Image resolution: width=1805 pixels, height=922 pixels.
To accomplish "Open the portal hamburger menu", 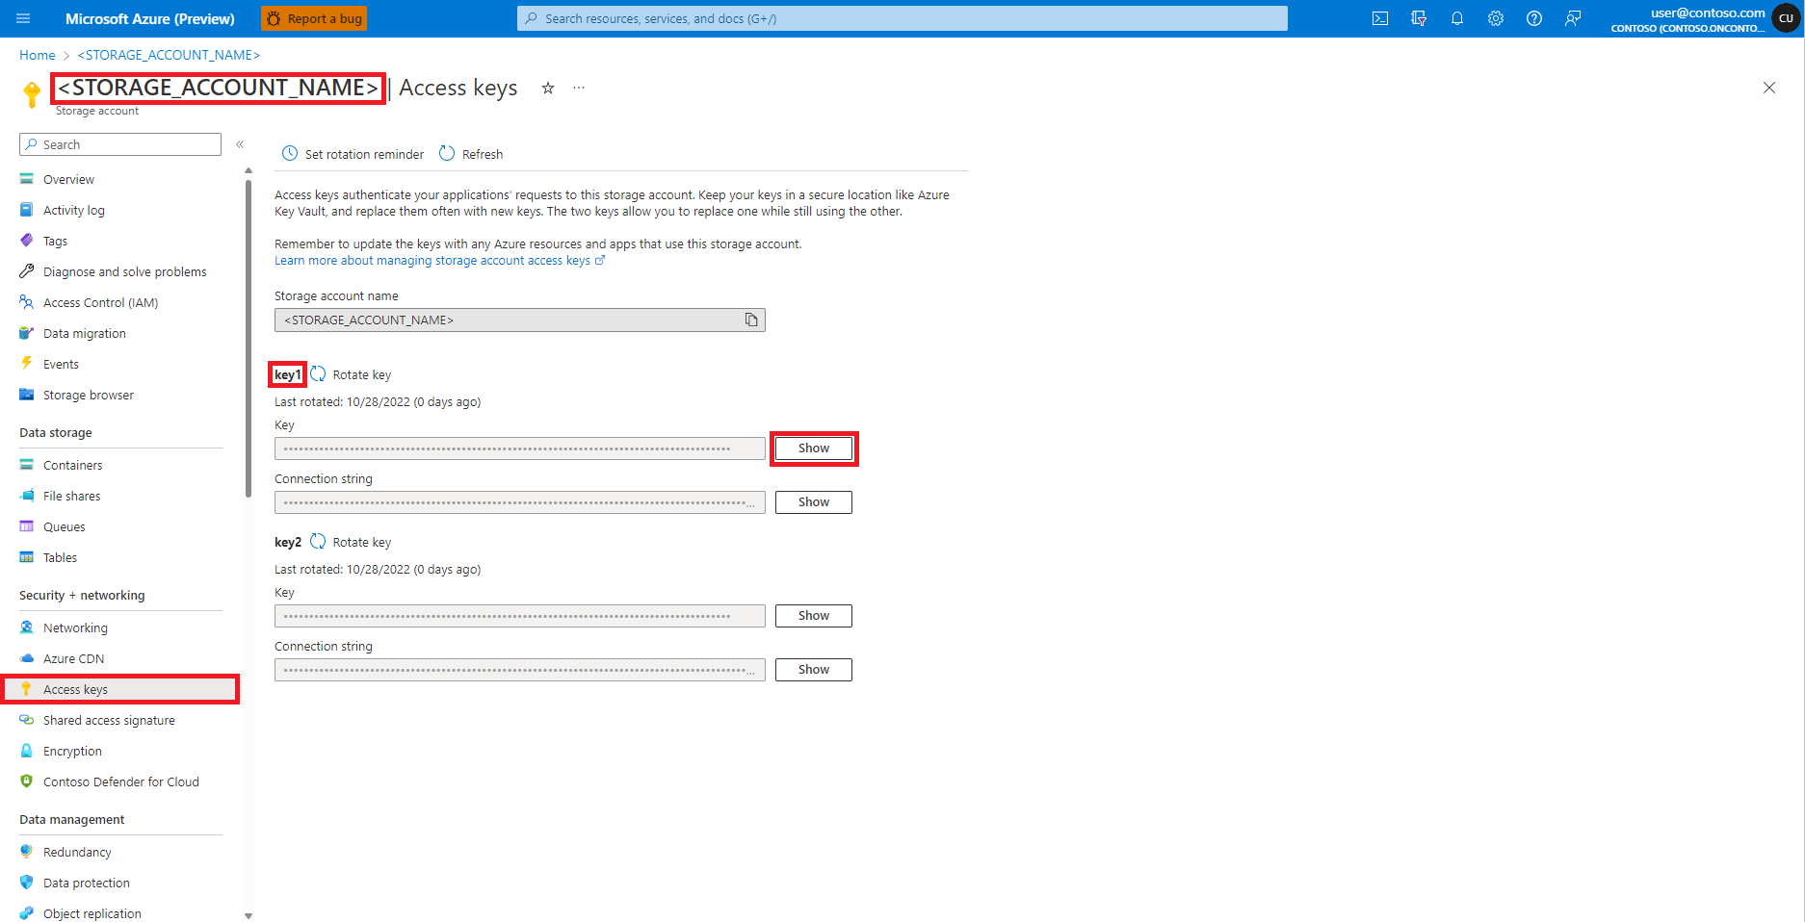I will coord(23,18).
